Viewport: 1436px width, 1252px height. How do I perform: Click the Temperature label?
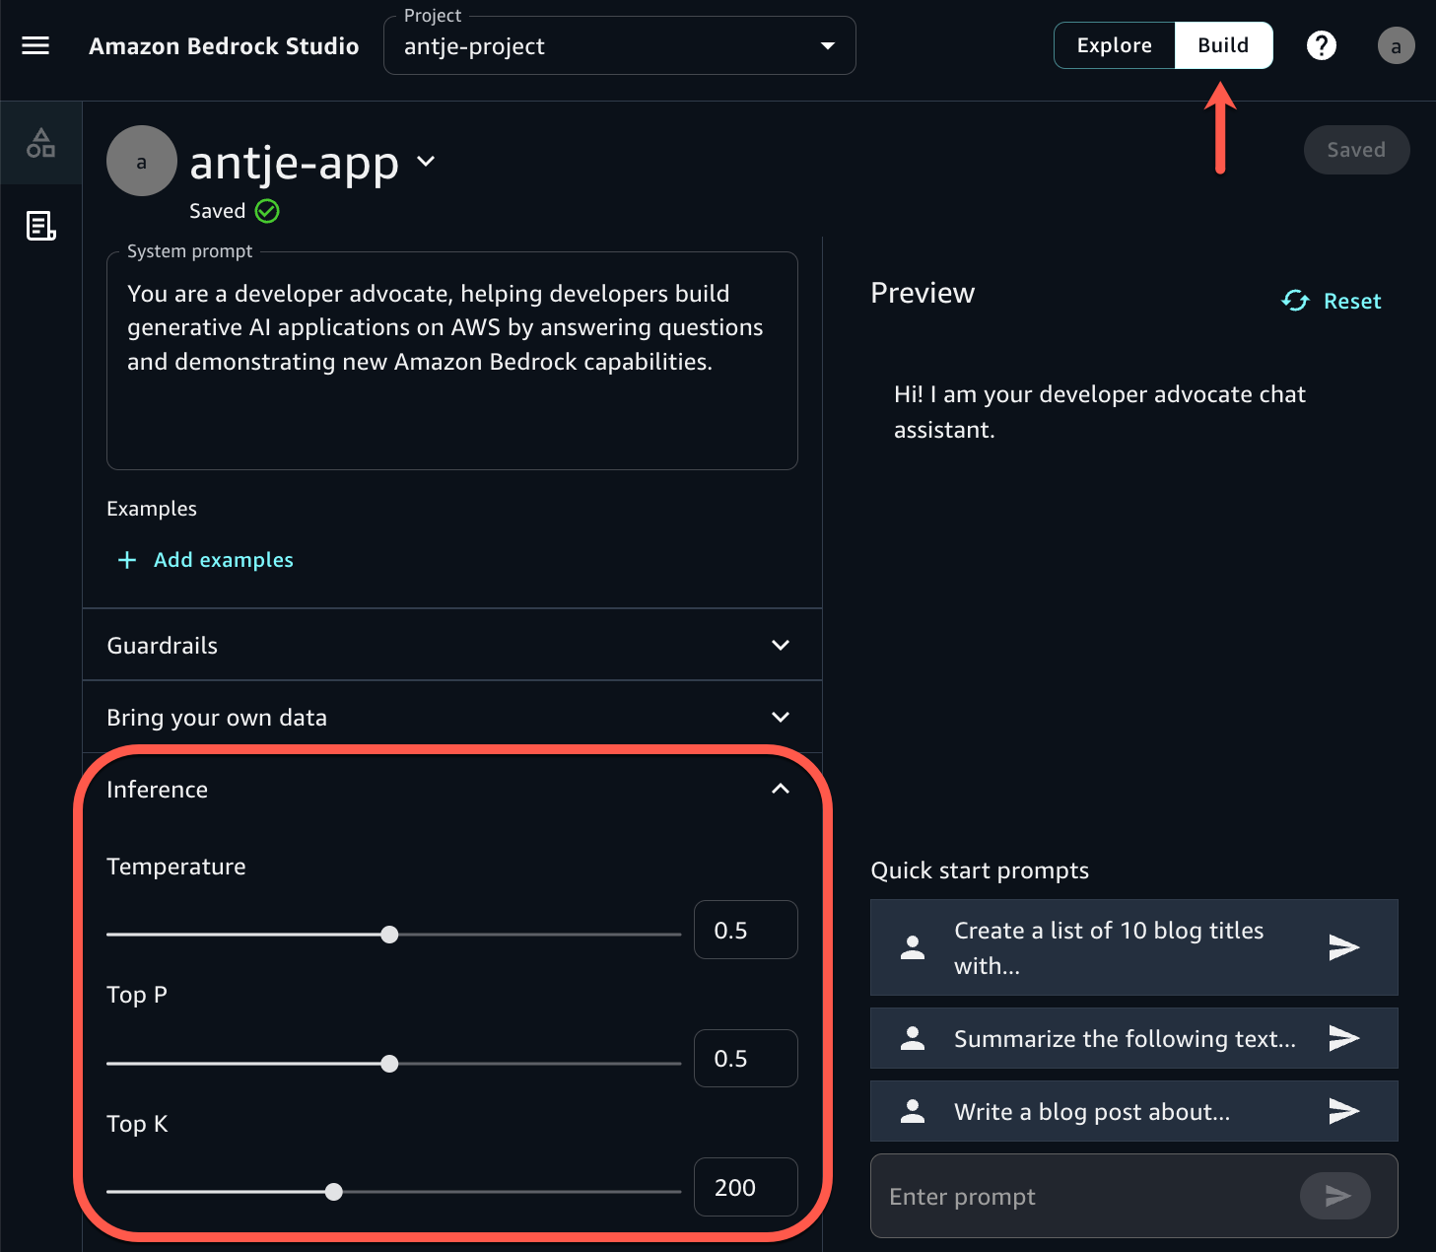click(x=176, y=867)
